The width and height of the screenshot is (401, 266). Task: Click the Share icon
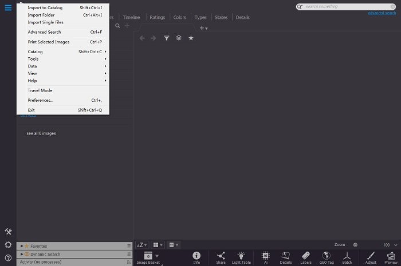tap(221, 257)
